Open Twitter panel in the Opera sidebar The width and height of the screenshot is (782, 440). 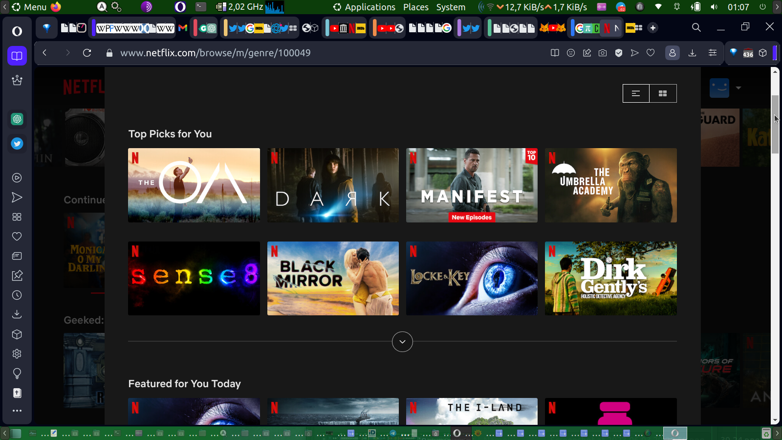tap(17, 143)
